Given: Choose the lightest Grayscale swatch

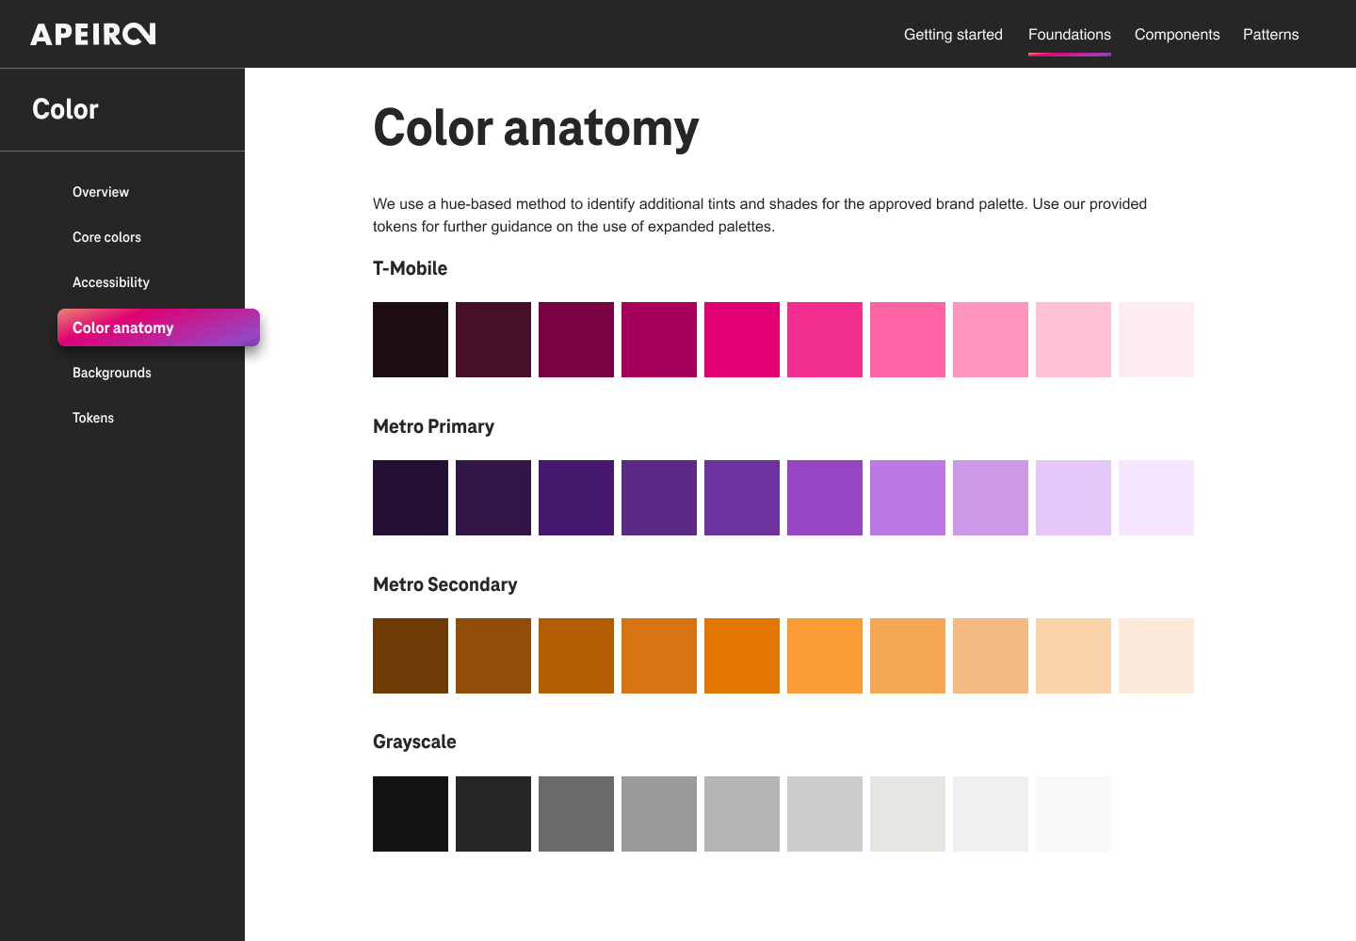Looking at the screenshot, I should click(1073, 814).
